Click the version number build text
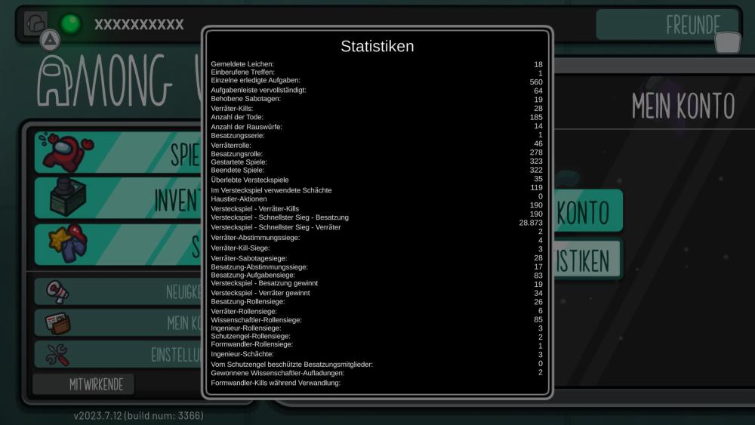 click(x=138, y=416)
